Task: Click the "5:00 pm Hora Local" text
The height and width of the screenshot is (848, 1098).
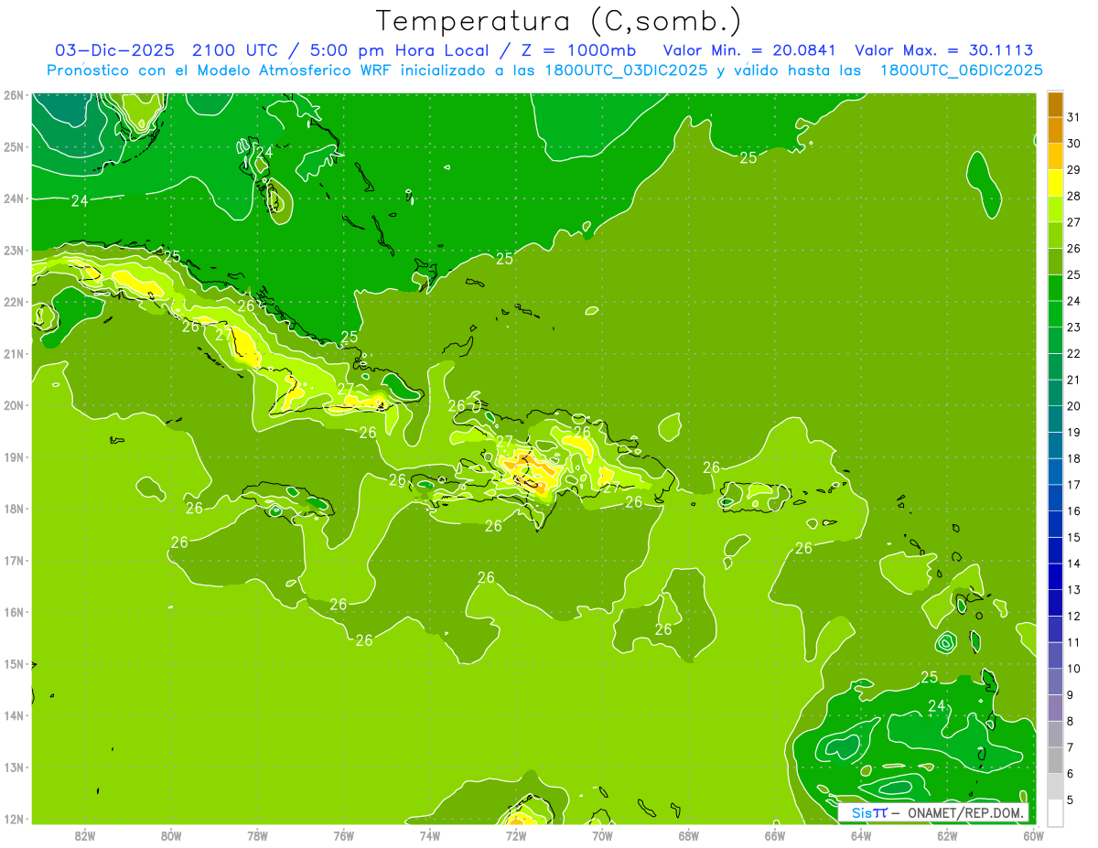Action: coord(397,50)
